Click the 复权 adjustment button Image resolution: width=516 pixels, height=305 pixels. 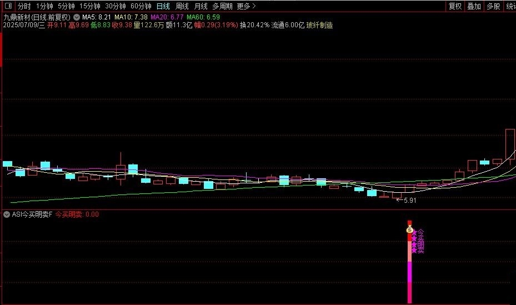pyautogui.click(x=455, y=6)
